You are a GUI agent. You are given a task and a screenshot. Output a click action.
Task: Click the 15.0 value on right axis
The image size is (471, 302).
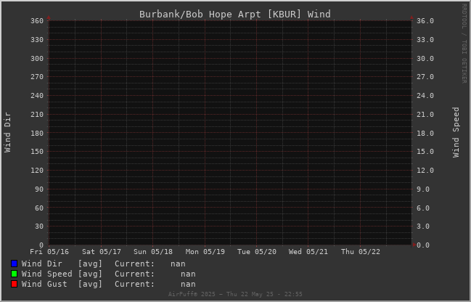(x=425, y=152)
